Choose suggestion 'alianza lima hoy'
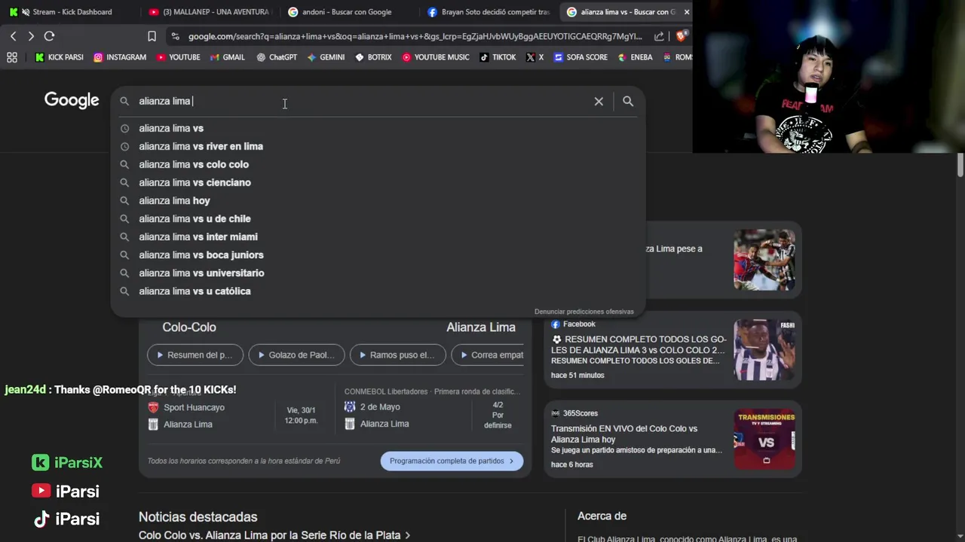 [x=377, y=200]
